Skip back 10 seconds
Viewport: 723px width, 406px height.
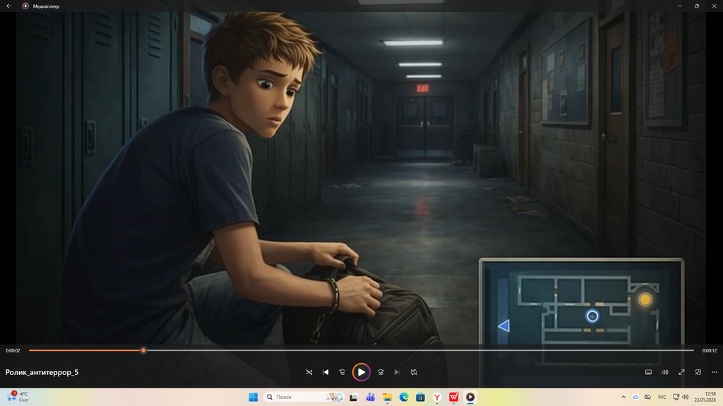pyautogui.click(x=342, y=372)
